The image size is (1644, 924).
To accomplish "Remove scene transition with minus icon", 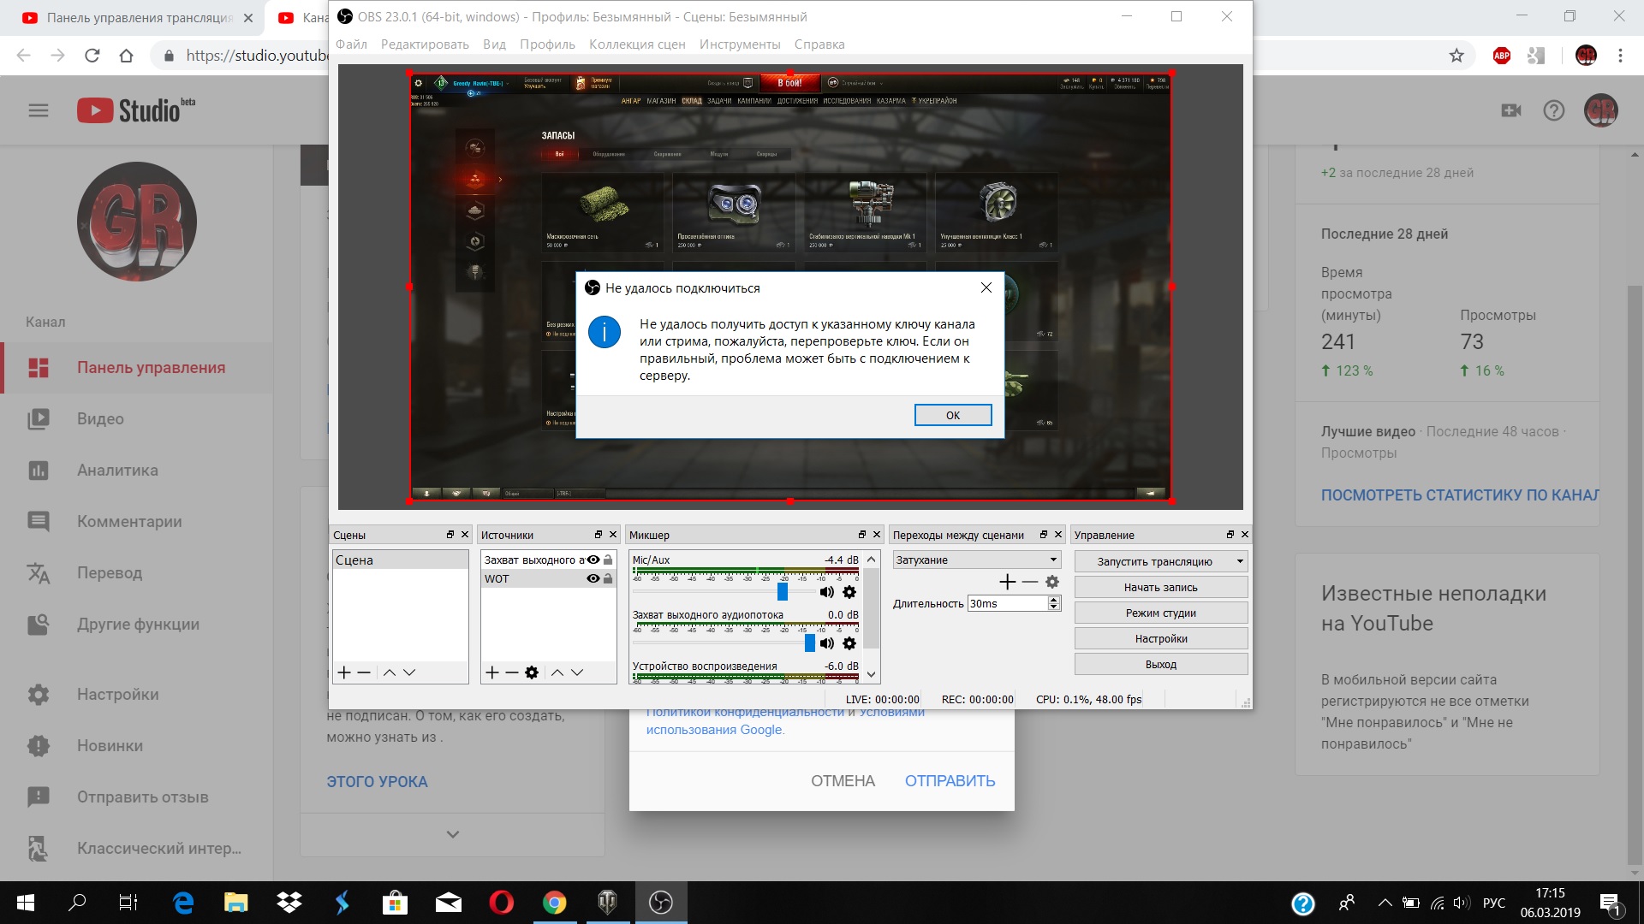I will pyautogui.click(x=1030, y=582).
